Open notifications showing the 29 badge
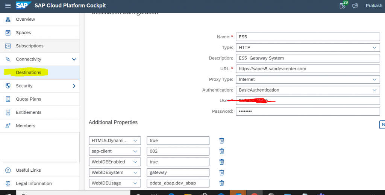The image size is (385, 195). point(343,5)
